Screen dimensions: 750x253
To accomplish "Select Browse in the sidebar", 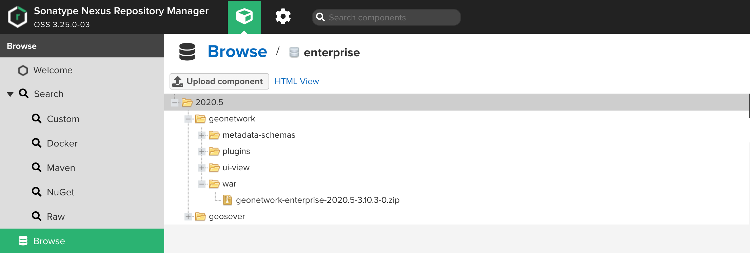I will click(x=82, y=241).
